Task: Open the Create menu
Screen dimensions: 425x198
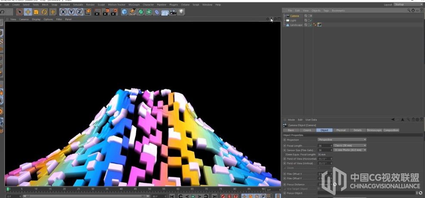Action: (16, 5)
